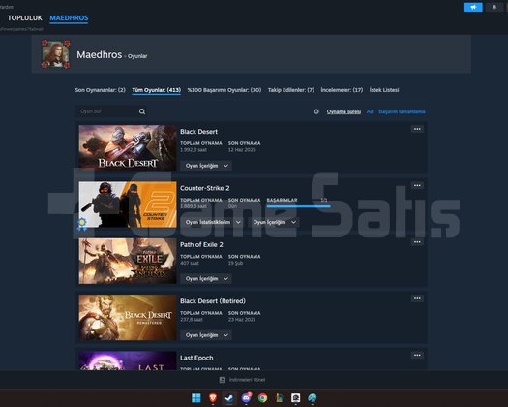This screenshot has width=508, height=407.
Task: Click the BAŞARIMLAR label for Counter-Strike 2
Action: point(282,200)
